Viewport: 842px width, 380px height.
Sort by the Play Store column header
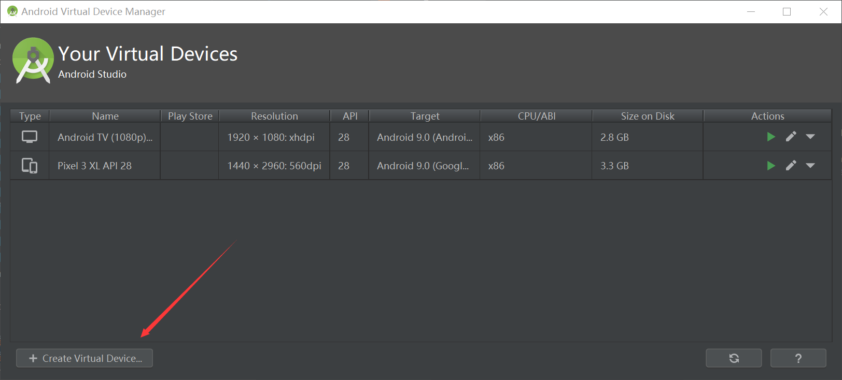pyautogui.click(x=190, y=116)
